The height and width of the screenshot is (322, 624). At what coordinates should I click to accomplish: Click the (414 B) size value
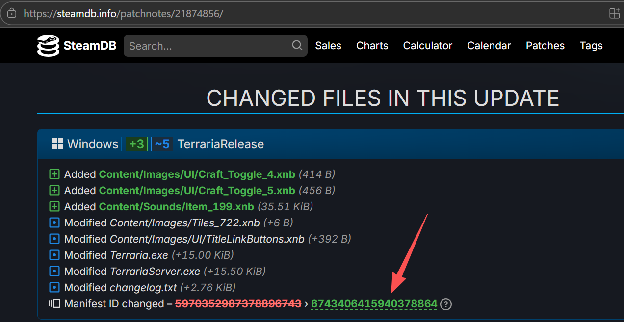tap(317, 174)
